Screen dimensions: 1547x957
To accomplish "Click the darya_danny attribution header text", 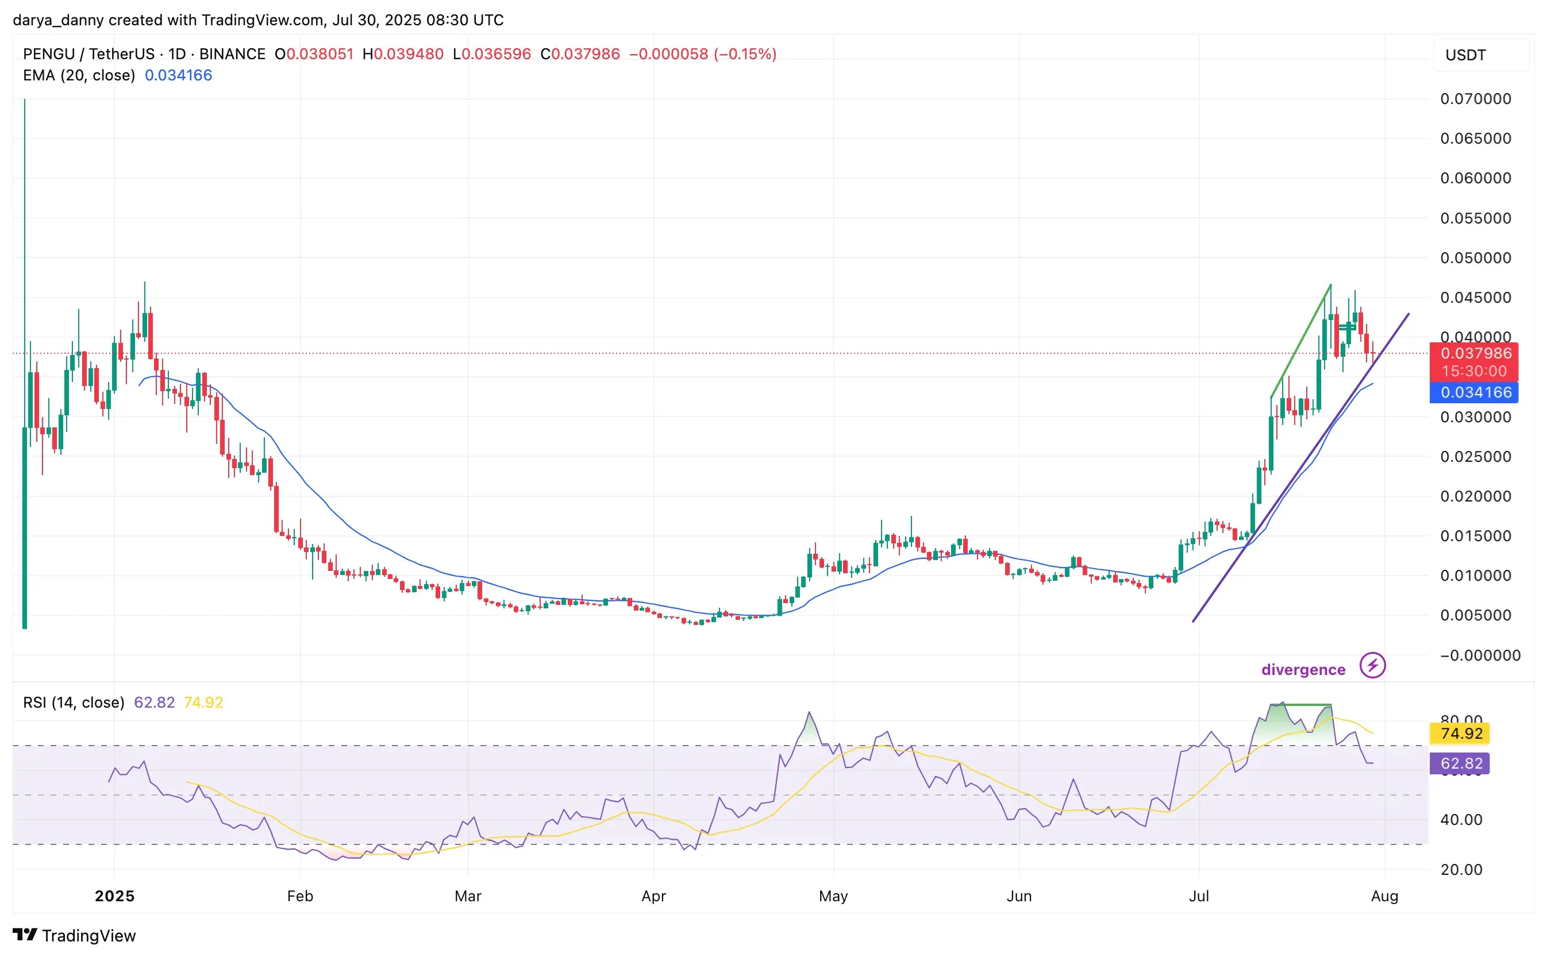I will [x=259, y=20].
